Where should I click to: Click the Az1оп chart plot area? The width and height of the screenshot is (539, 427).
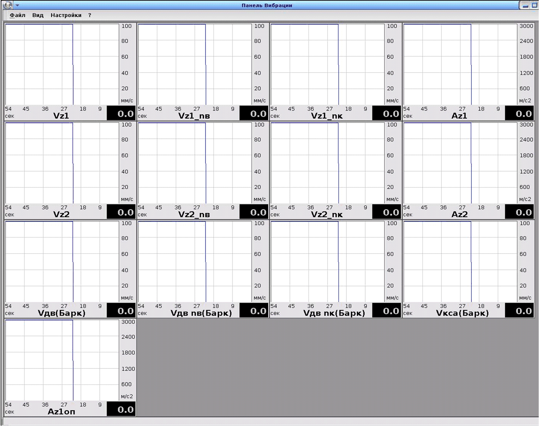click(x=62, y=360)
